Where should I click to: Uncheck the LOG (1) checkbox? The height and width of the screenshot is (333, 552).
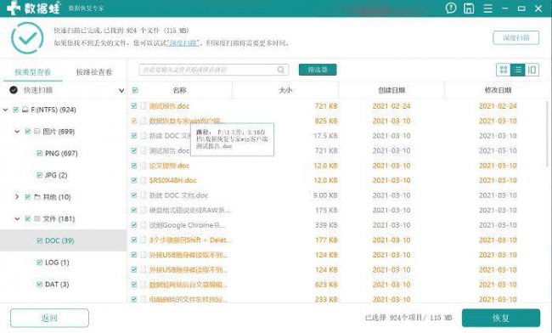pyautogui.click(x=39, y=262)
